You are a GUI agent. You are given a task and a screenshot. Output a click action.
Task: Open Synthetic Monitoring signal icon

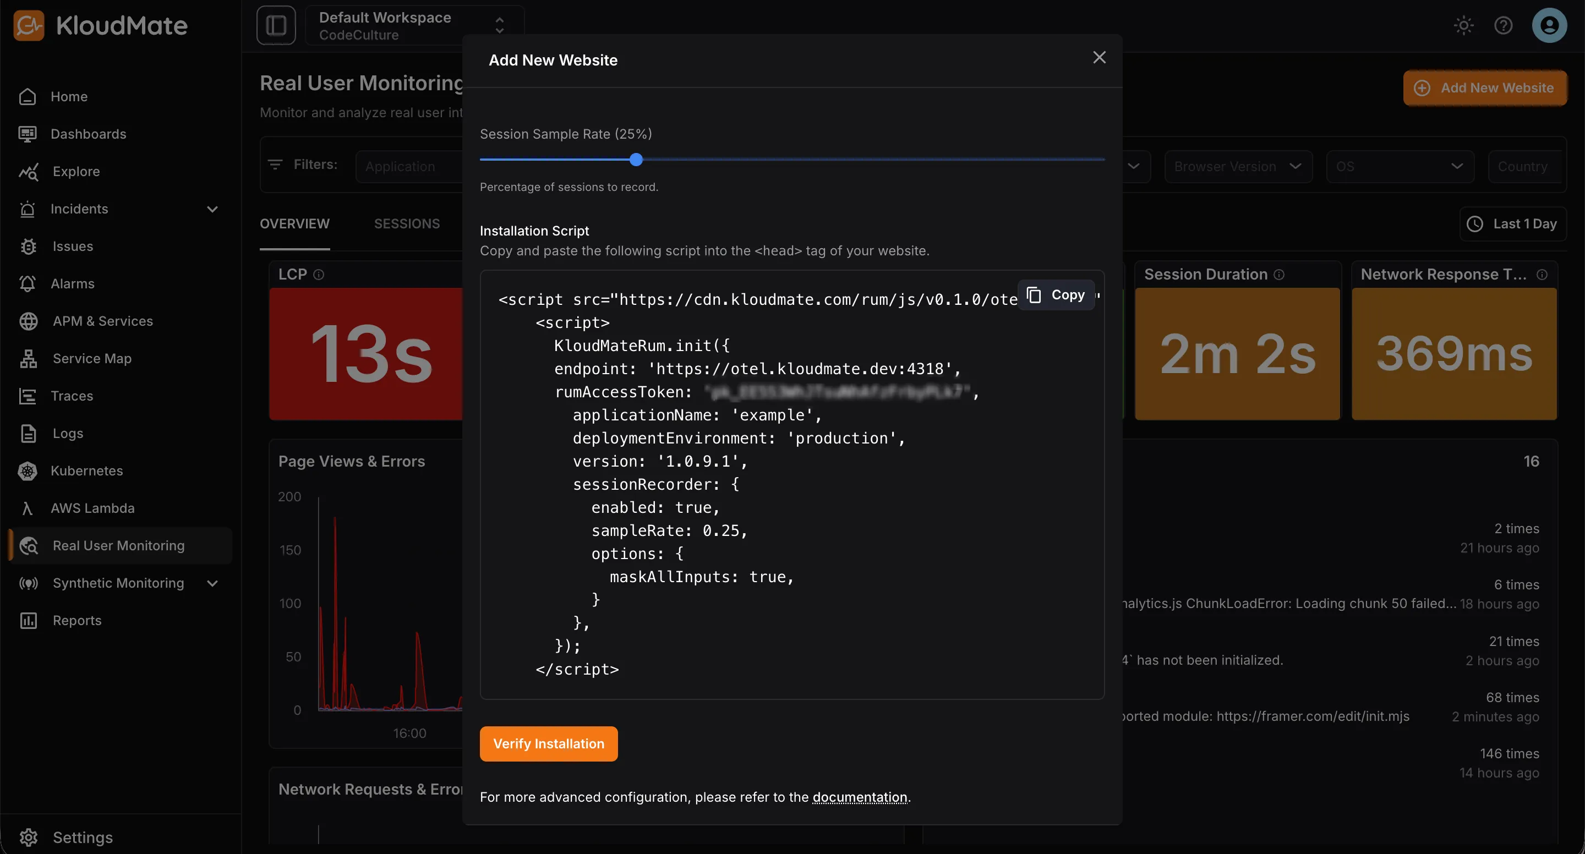[29, 583]
